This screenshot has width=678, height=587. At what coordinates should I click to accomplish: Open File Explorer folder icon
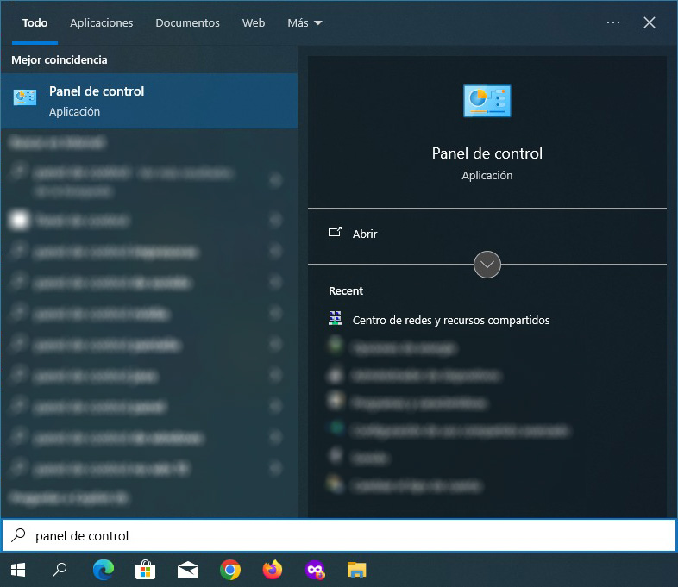click(356, 570)
